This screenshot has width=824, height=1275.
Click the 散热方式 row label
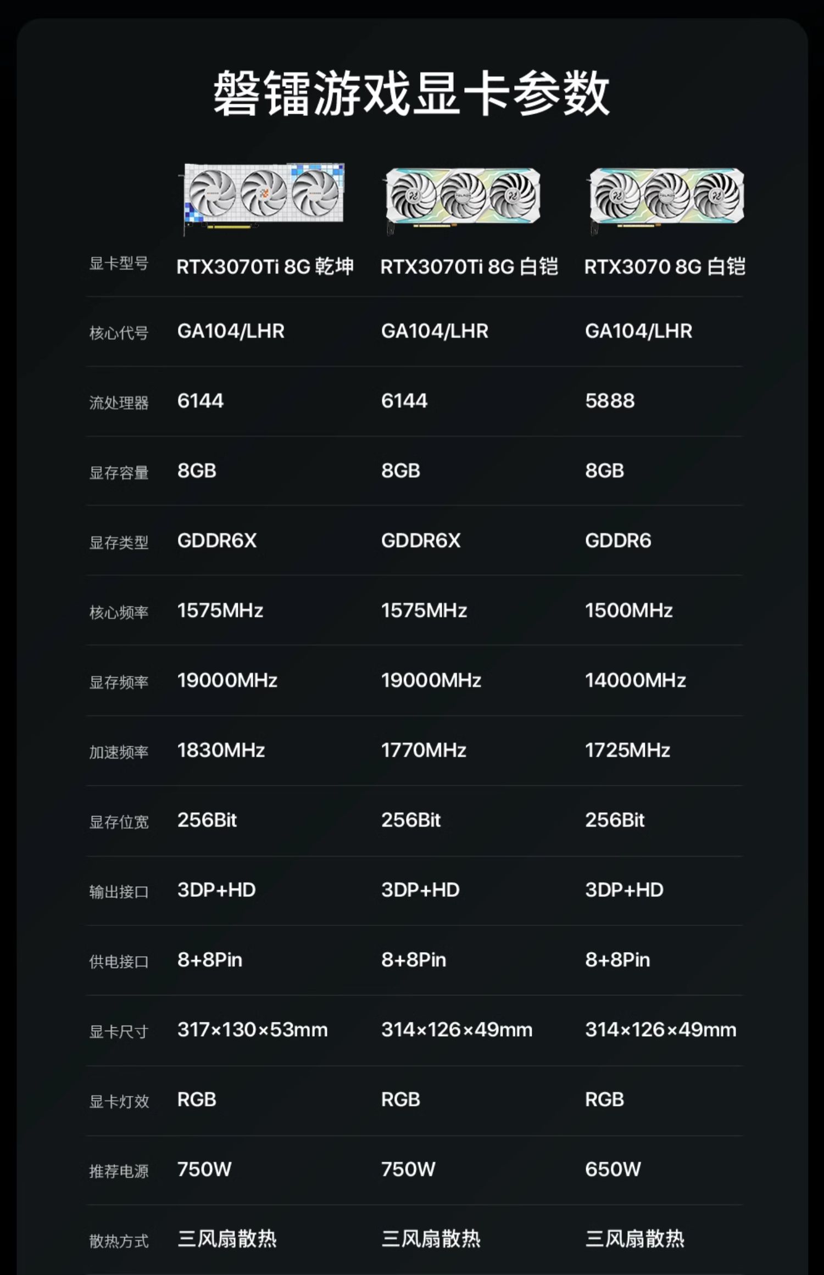click(x=119, y=1242)
